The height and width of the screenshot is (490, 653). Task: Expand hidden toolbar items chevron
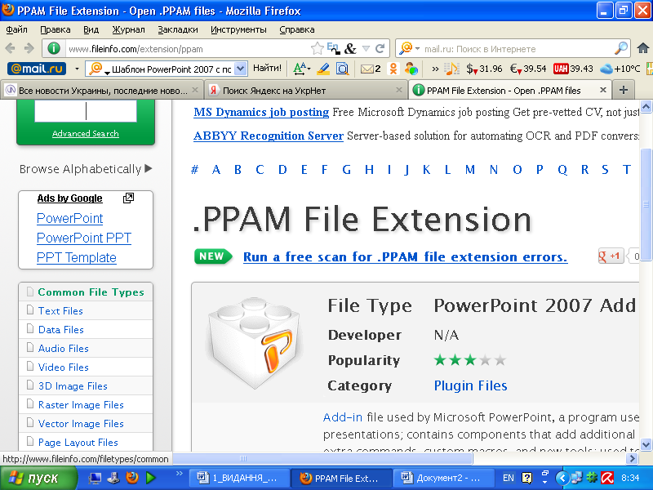coord(435,69)
